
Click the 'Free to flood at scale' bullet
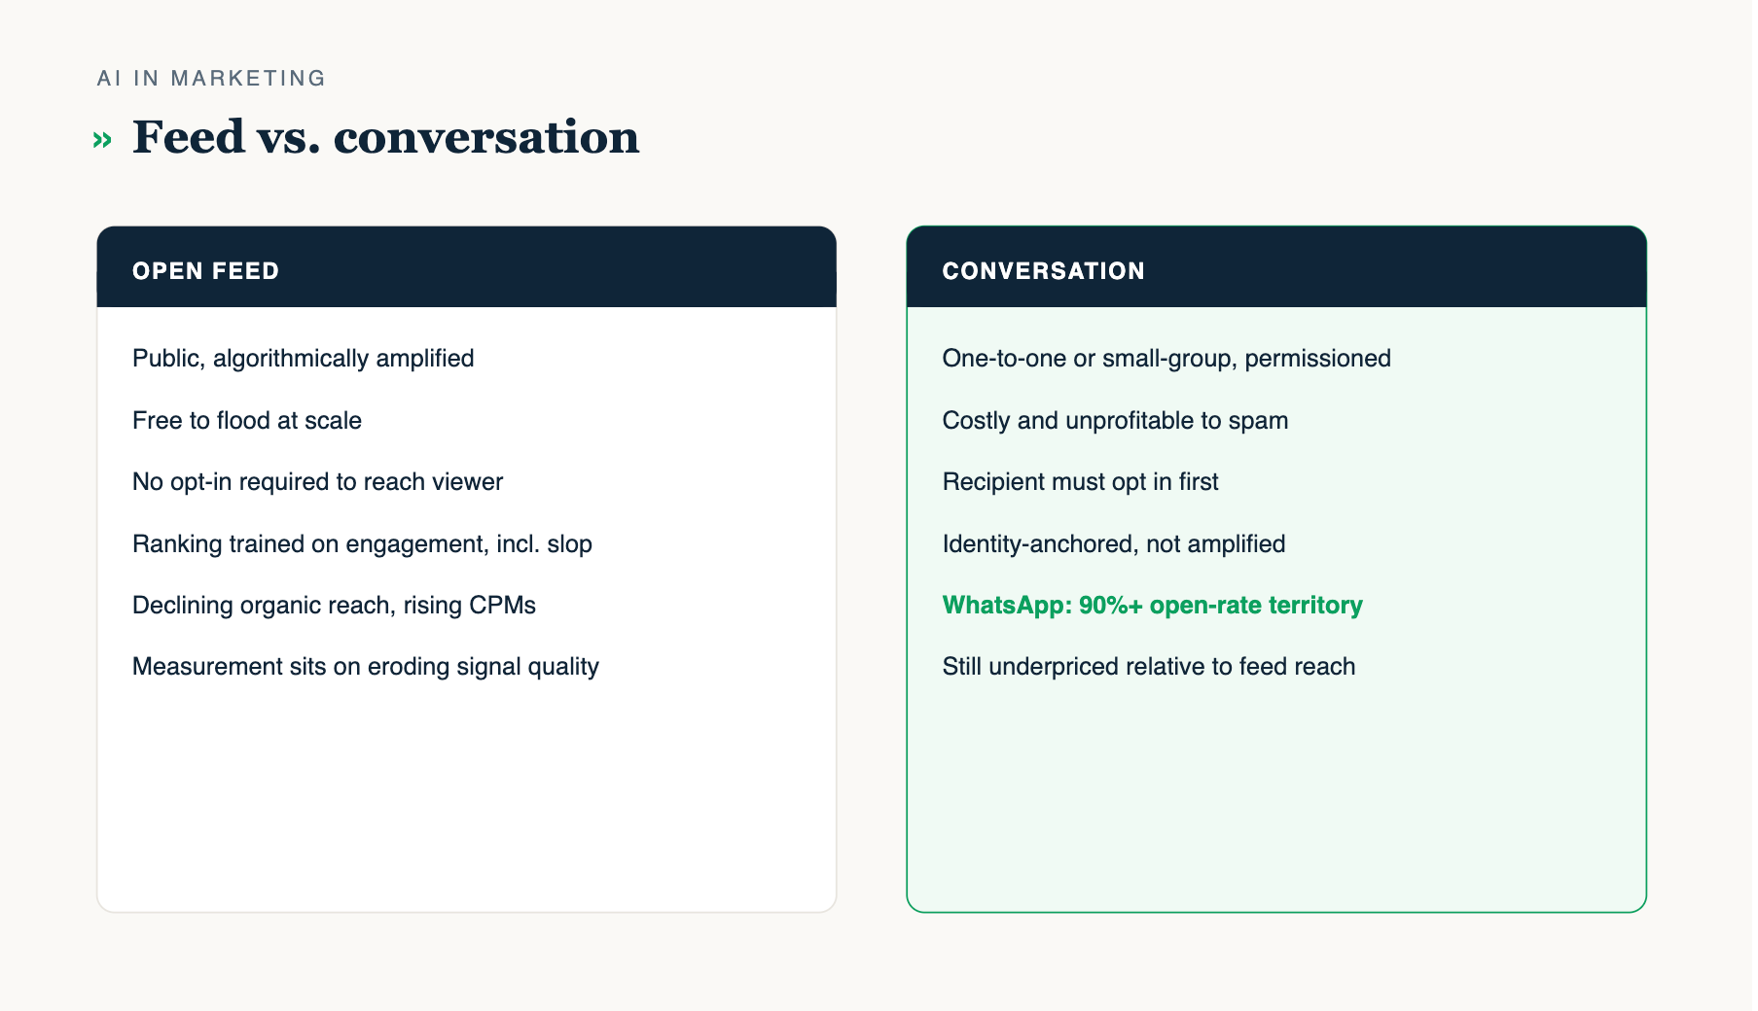247,420
